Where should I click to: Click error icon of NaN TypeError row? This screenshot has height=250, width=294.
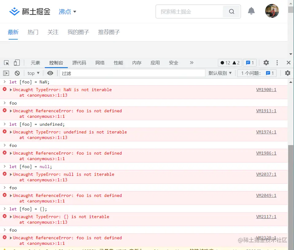pos(5,89)
